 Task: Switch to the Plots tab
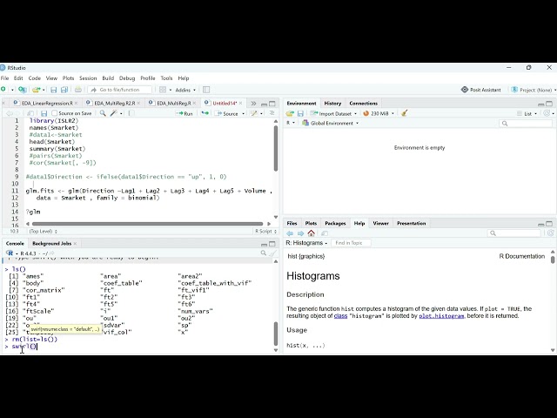click(311, 223)
